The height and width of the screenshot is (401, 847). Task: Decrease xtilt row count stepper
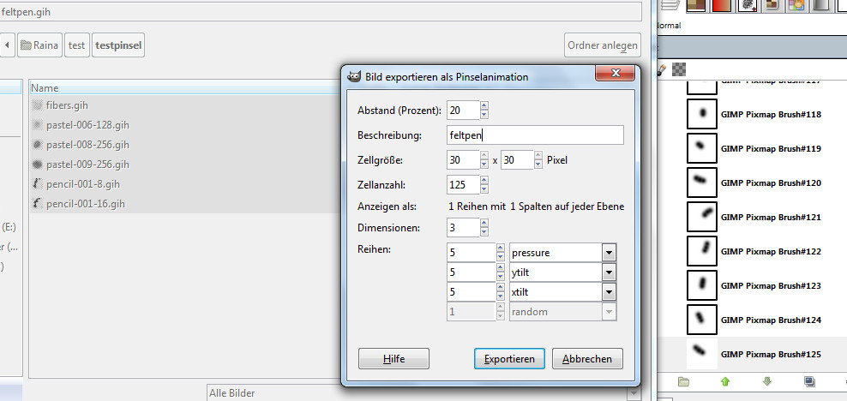coord(500,296)
